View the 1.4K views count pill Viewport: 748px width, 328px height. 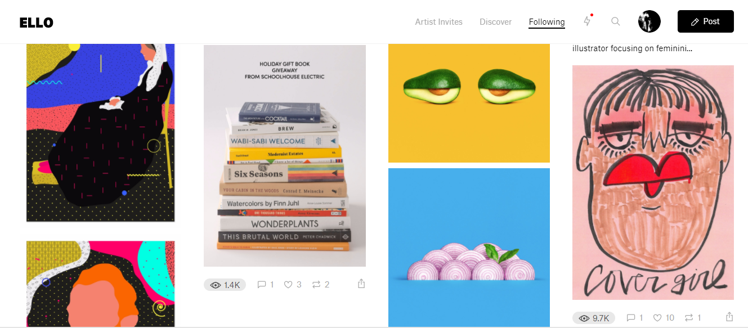point(225,285)
